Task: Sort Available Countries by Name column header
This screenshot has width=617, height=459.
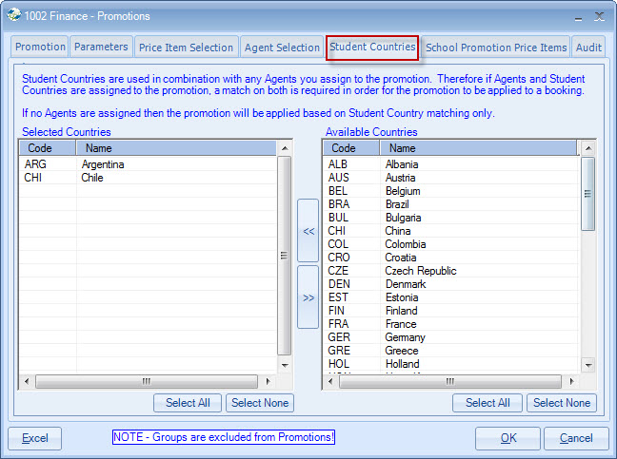Action: [476, 148]
